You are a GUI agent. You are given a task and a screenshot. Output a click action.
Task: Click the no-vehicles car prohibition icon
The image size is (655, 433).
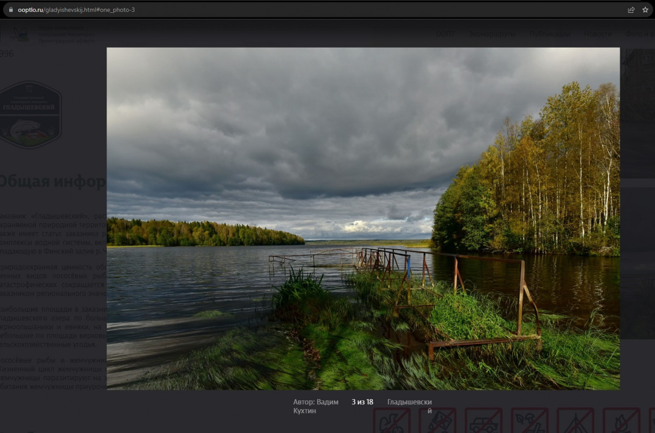(x=484, y=420)
